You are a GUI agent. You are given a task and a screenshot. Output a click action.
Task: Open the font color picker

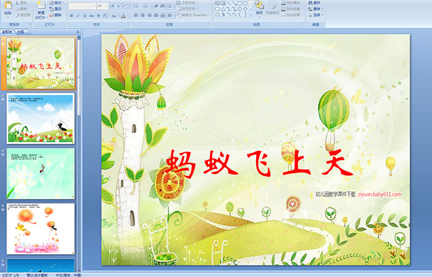pos(125,15)
